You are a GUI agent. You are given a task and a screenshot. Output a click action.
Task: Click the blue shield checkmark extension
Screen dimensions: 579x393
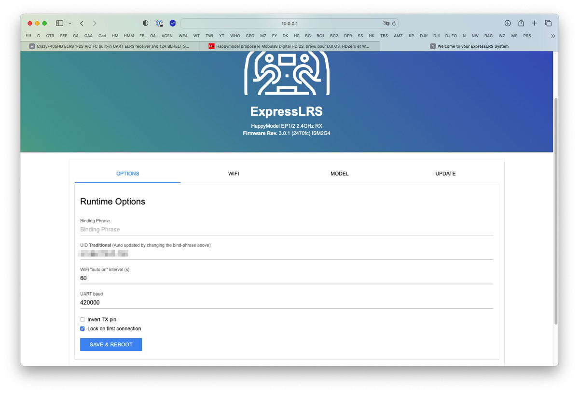pyautogui.click(x=173, y=23)
